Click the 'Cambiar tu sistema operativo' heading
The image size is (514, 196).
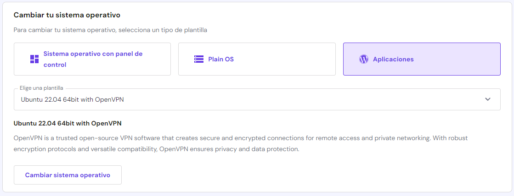click(67, 15)
